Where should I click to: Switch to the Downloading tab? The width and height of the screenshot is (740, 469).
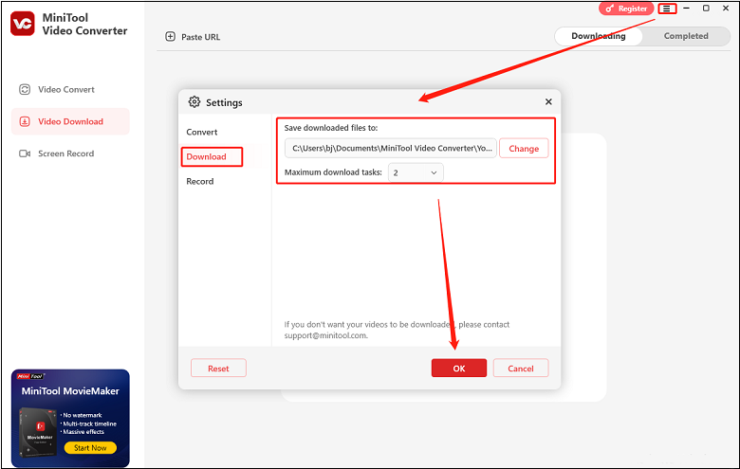pos(599,36)
